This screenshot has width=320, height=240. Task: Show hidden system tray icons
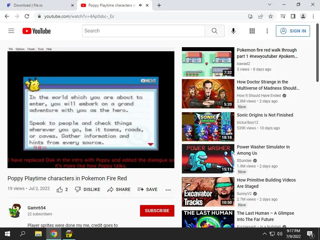[x=264, y=234]
